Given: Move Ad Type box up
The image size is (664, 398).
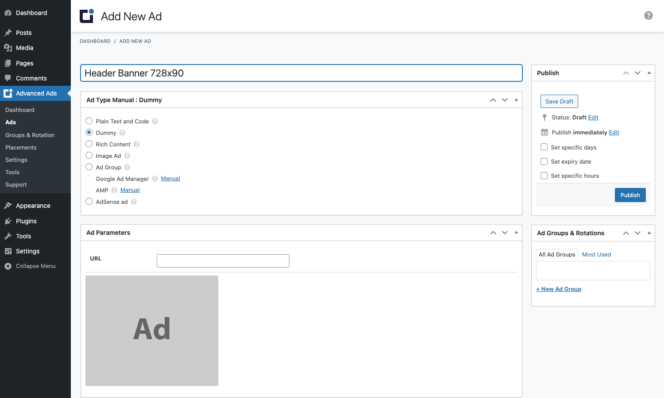Looking at the screenshot, I should [493, 100].
